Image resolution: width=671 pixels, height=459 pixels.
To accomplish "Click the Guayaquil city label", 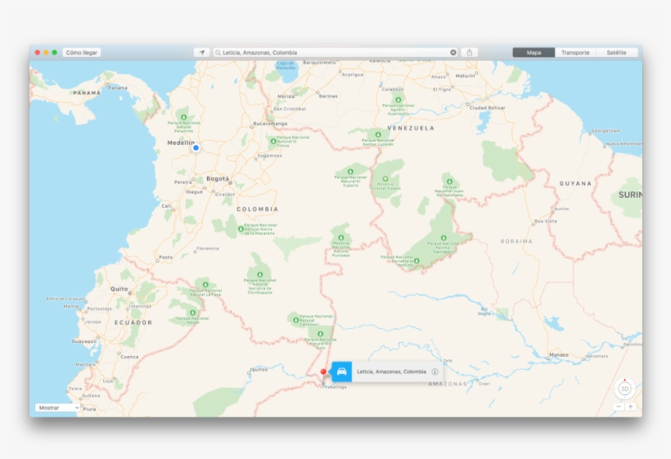I will click(x=83, y=341).
